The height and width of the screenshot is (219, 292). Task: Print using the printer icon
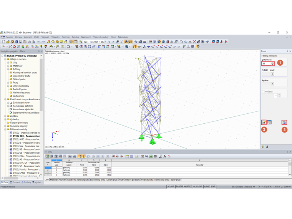tap(29, 42)
